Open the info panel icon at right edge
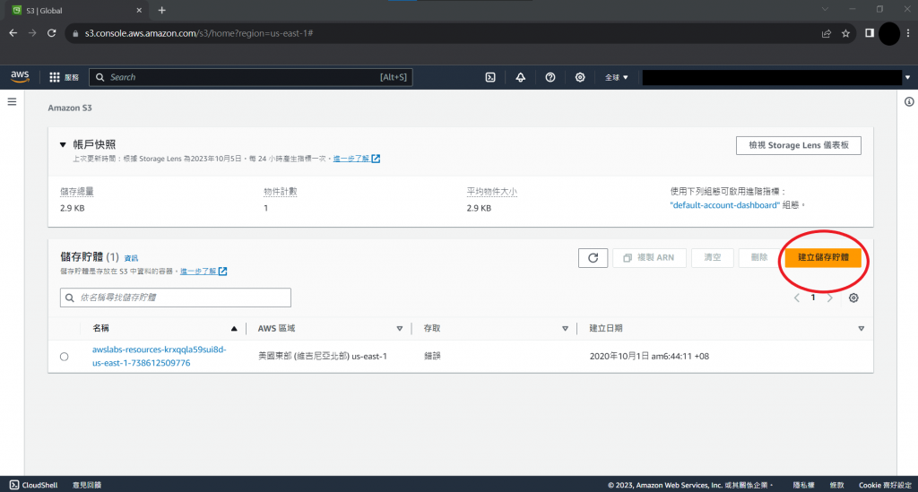918x492 pixels. 909,102
